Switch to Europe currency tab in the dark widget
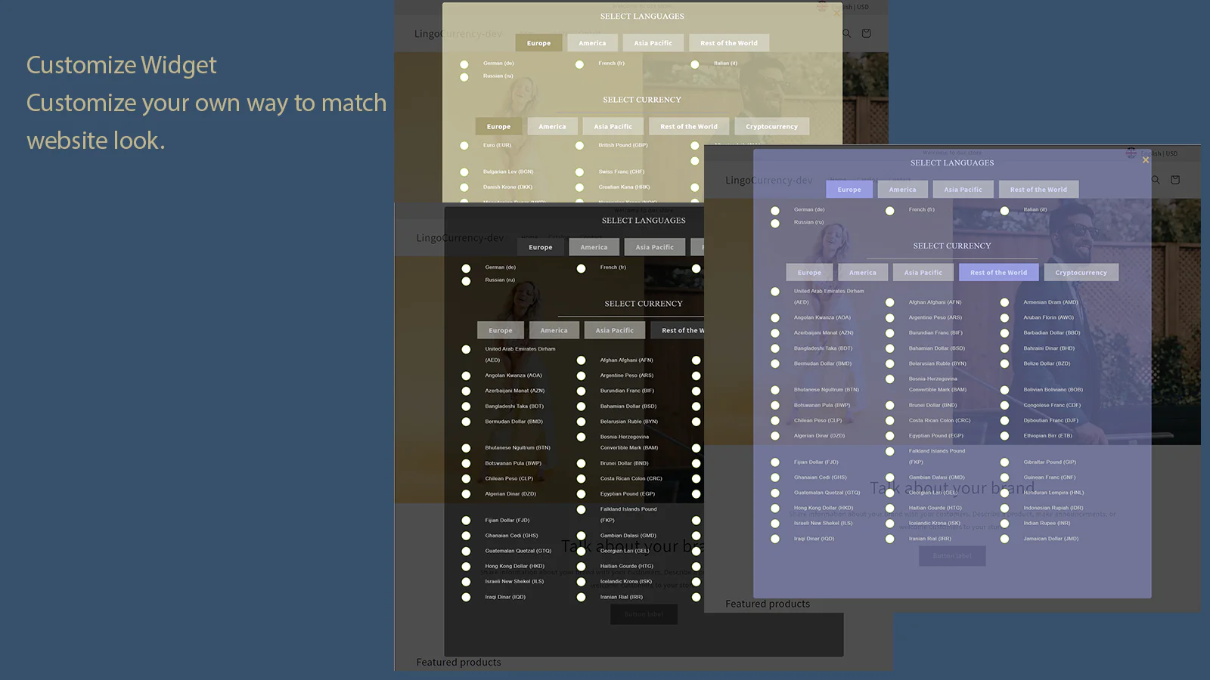The height and width of the screenshot is (680, 1210). 500,330
